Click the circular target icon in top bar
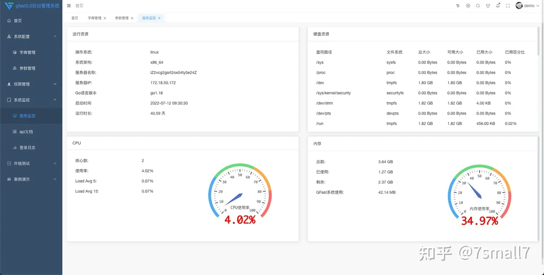The image size is (544, 275). point(468,6)
